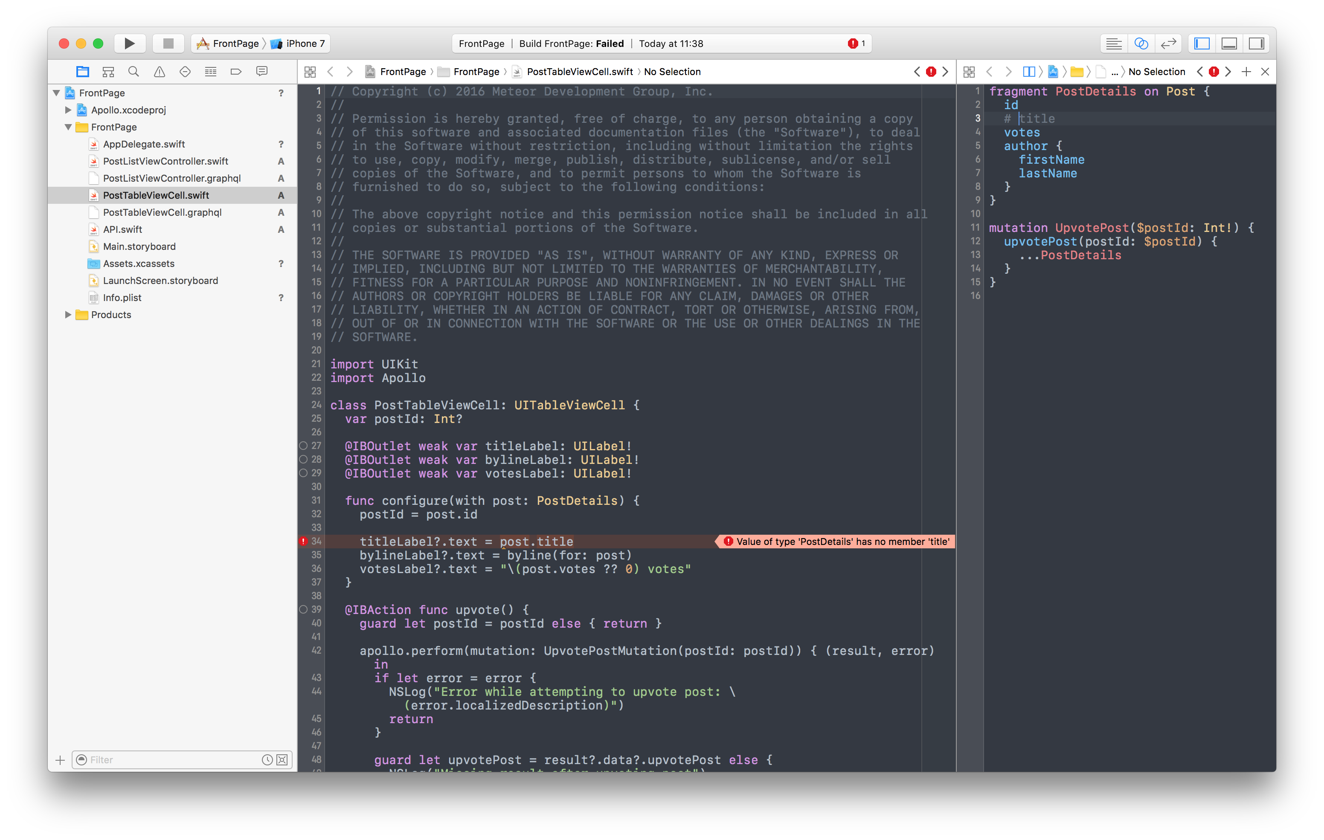
Task: Click the previous navigation arrow
Action: point(332,71)
